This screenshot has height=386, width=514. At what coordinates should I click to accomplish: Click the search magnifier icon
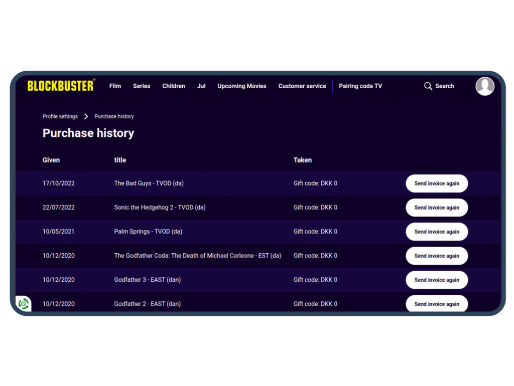pyautogui.click(x=428, y=86)
